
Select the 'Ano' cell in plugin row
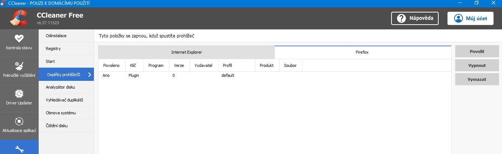tap(106, 75)
